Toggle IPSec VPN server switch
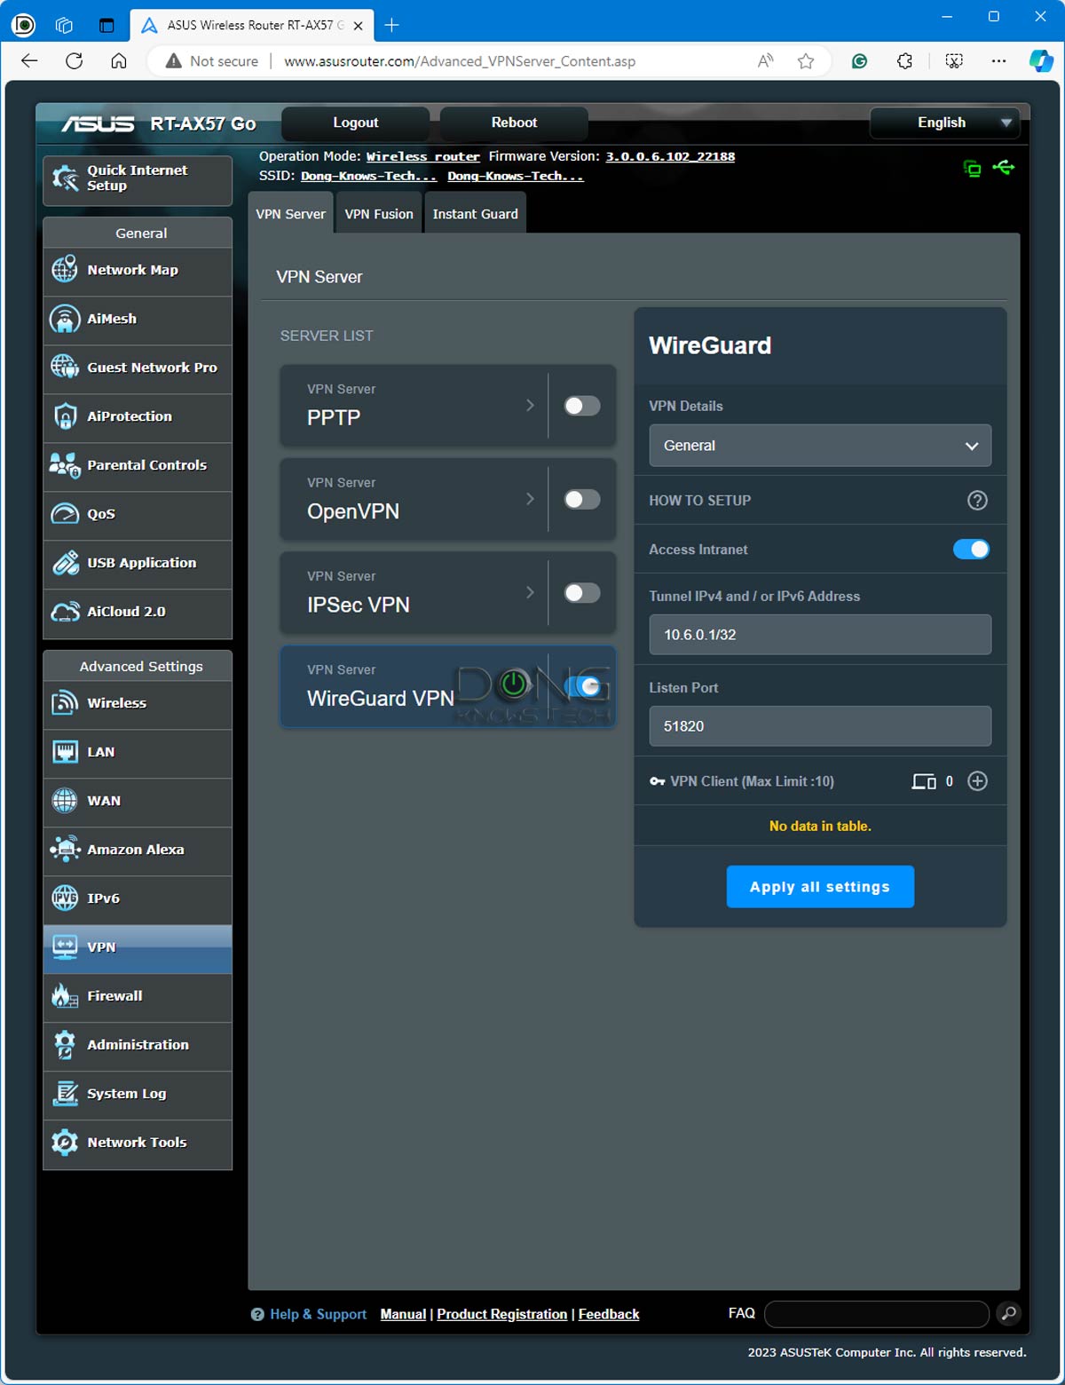 click(582, 592)
